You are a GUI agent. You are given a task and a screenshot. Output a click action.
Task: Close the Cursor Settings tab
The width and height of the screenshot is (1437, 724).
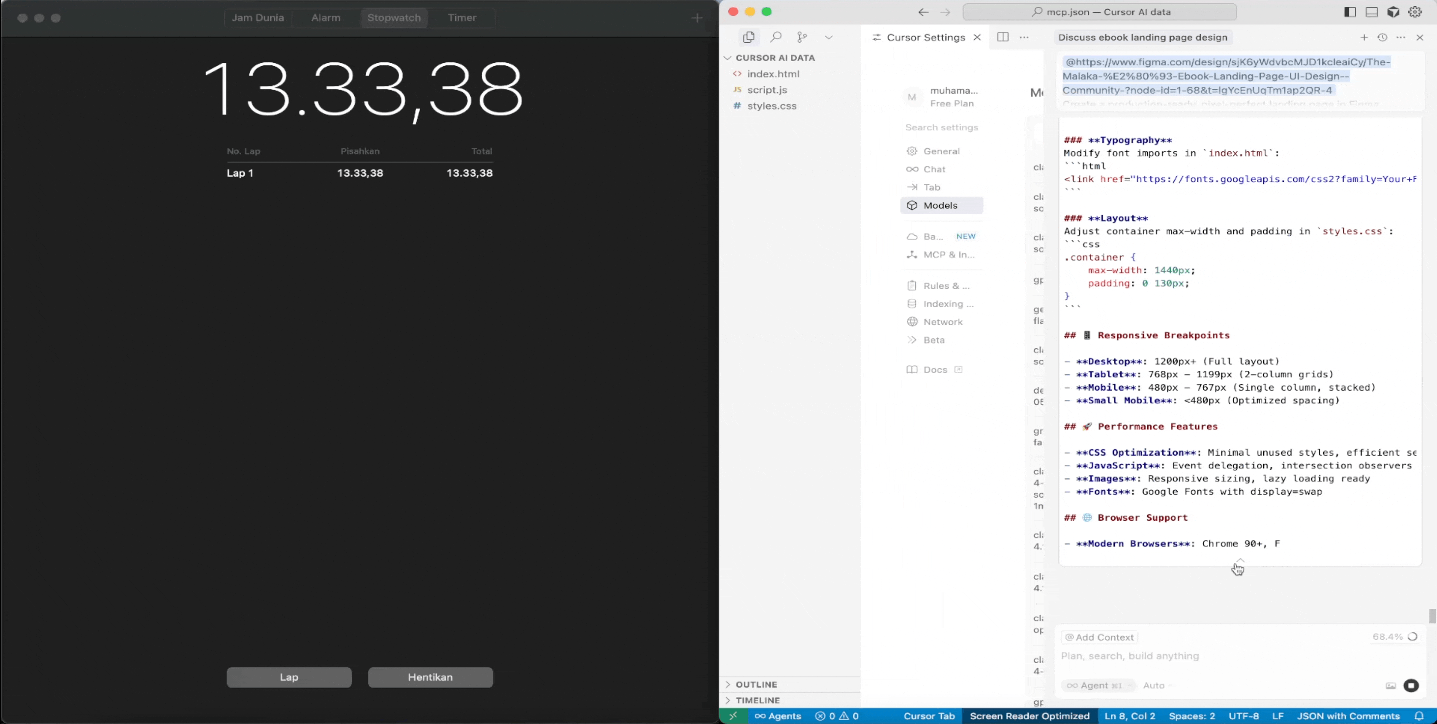point(977,38)
